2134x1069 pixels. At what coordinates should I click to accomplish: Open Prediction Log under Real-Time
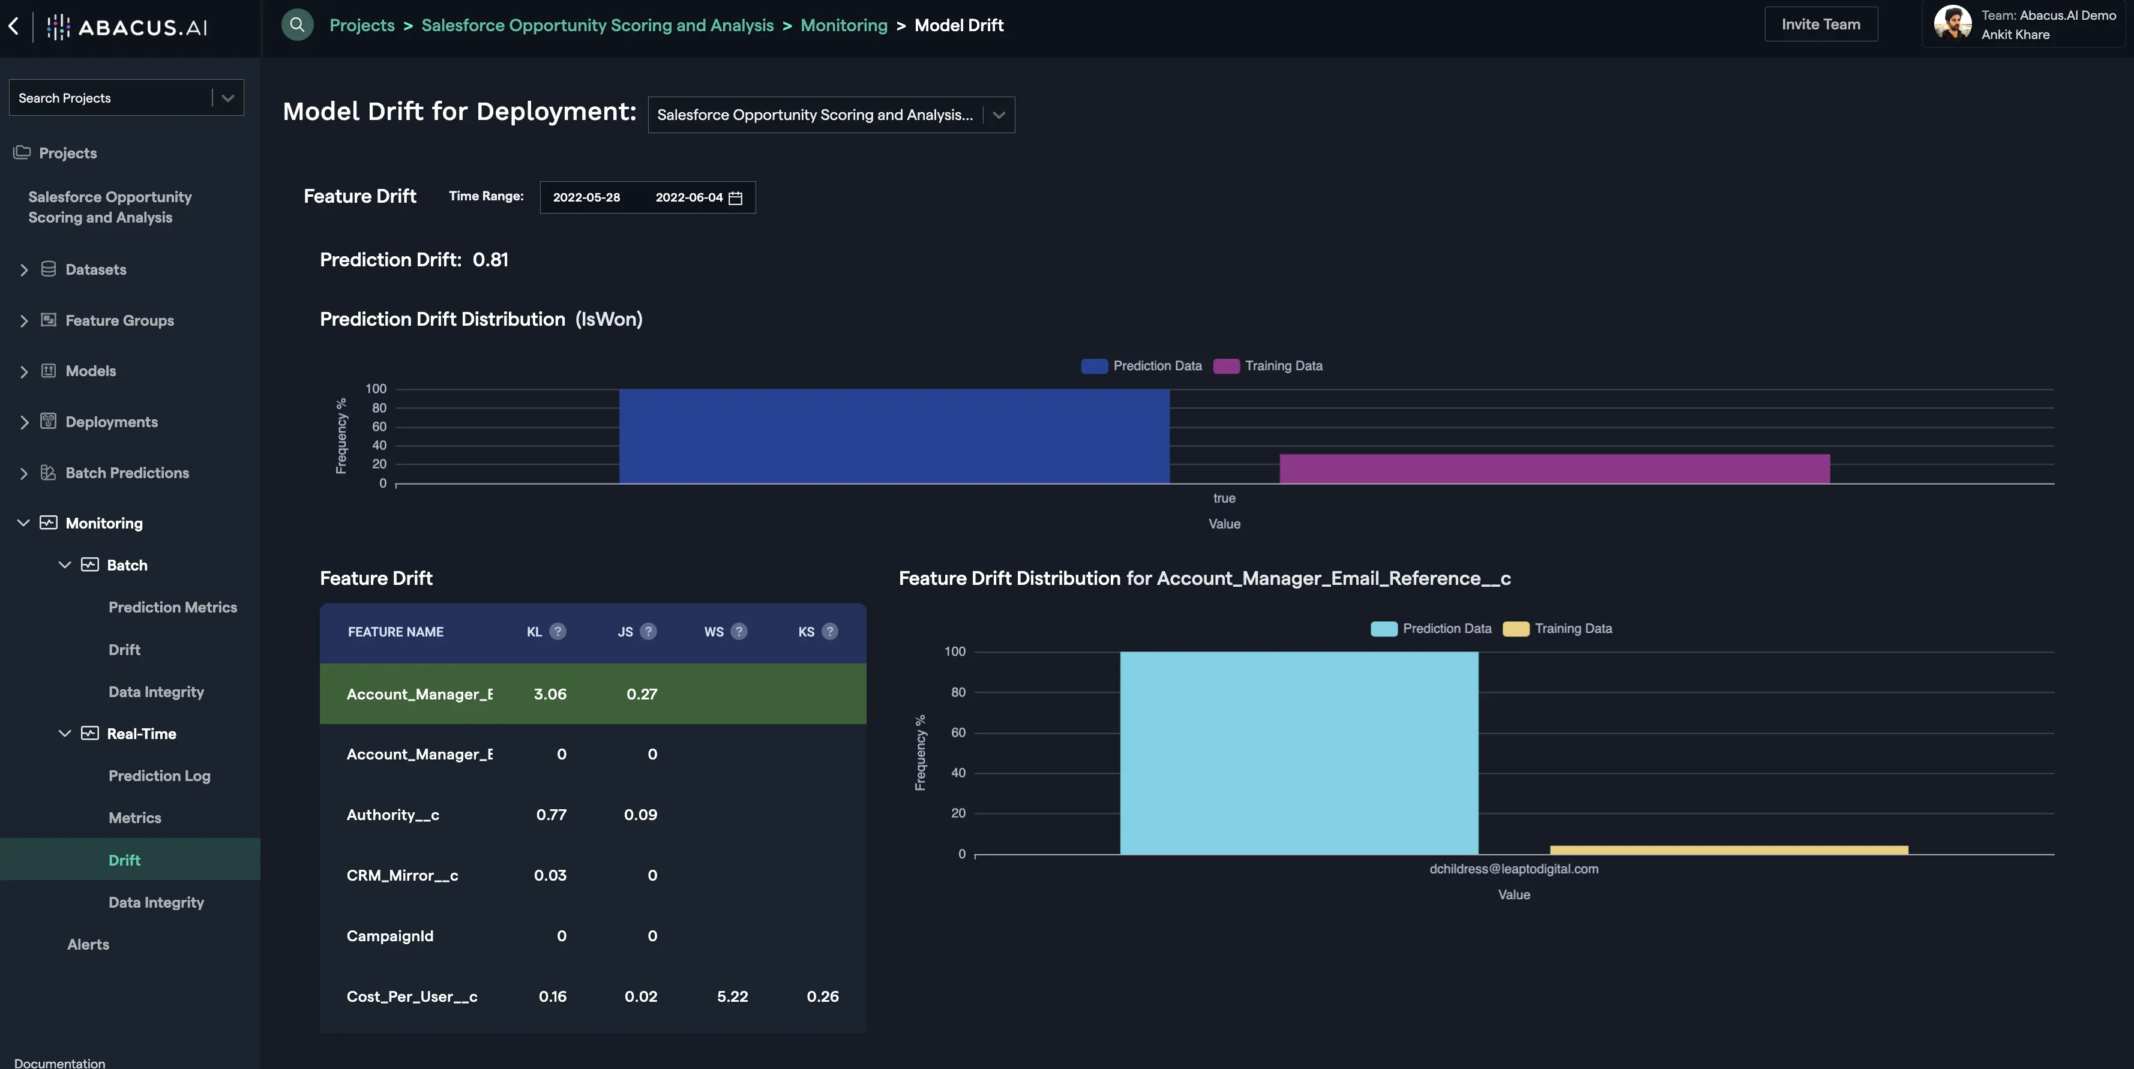coord(159,776)
